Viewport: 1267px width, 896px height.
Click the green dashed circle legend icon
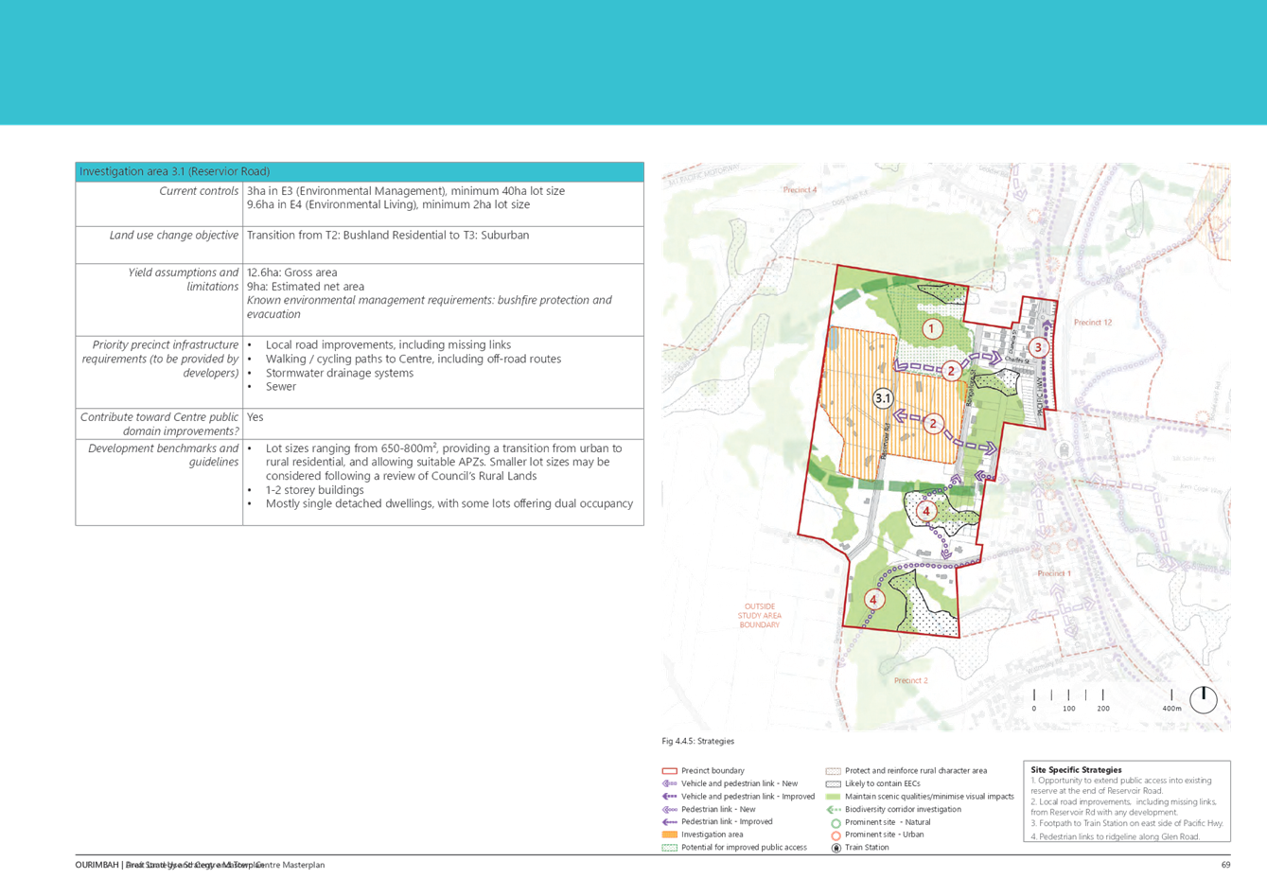click(x=835, y=823)
